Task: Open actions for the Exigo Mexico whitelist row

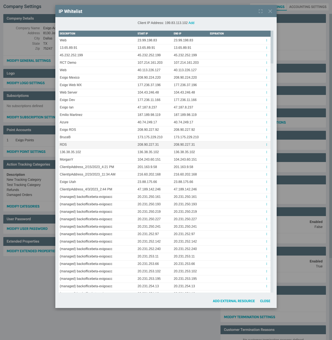Action: [266, 78]
